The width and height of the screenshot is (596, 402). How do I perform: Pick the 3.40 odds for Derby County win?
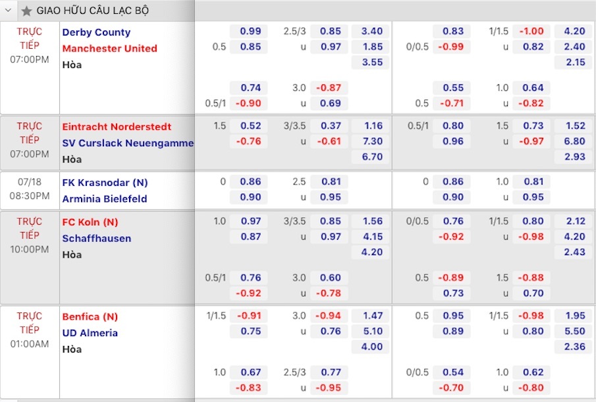click(372, 31)
